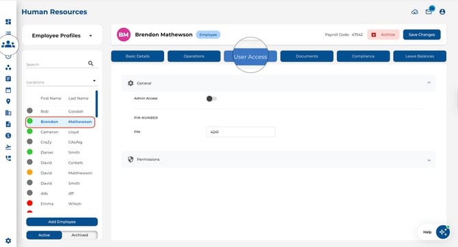Open the Help button
458x247 pixels.
pos(427,232)
